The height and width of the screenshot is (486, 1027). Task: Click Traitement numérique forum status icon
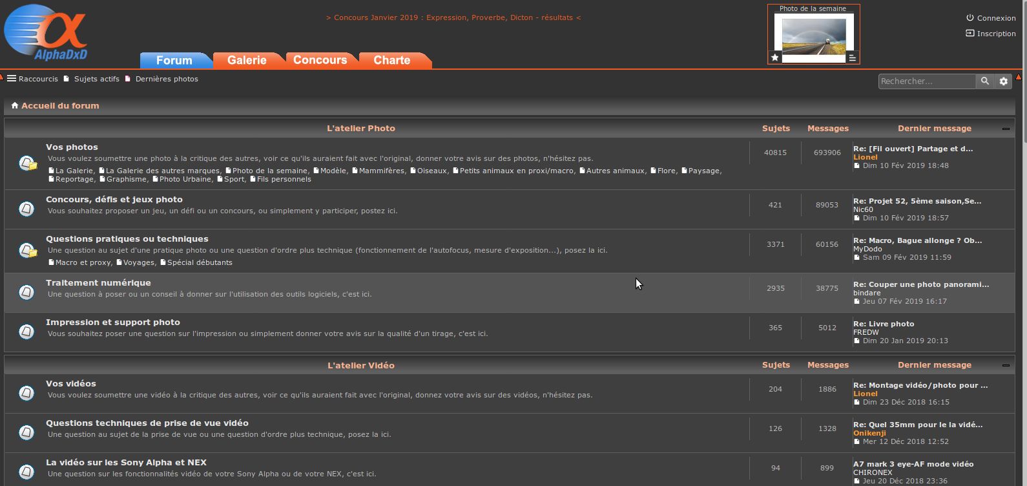pyautogui.click(x=26, y=292)
